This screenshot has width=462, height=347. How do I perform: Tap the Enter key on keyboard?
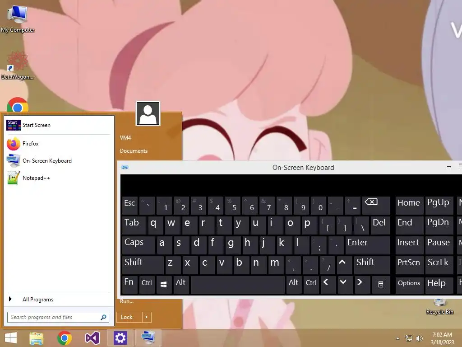click(x=368, y=245)
